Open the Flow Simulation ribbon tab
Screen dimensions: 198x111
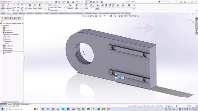pyautogui.click(x=126, y=13)
